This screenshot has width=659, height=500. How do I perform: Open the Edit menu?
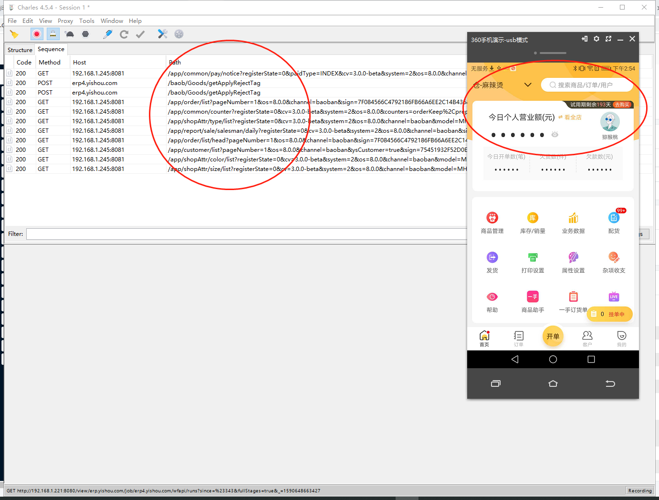[28, 21]
